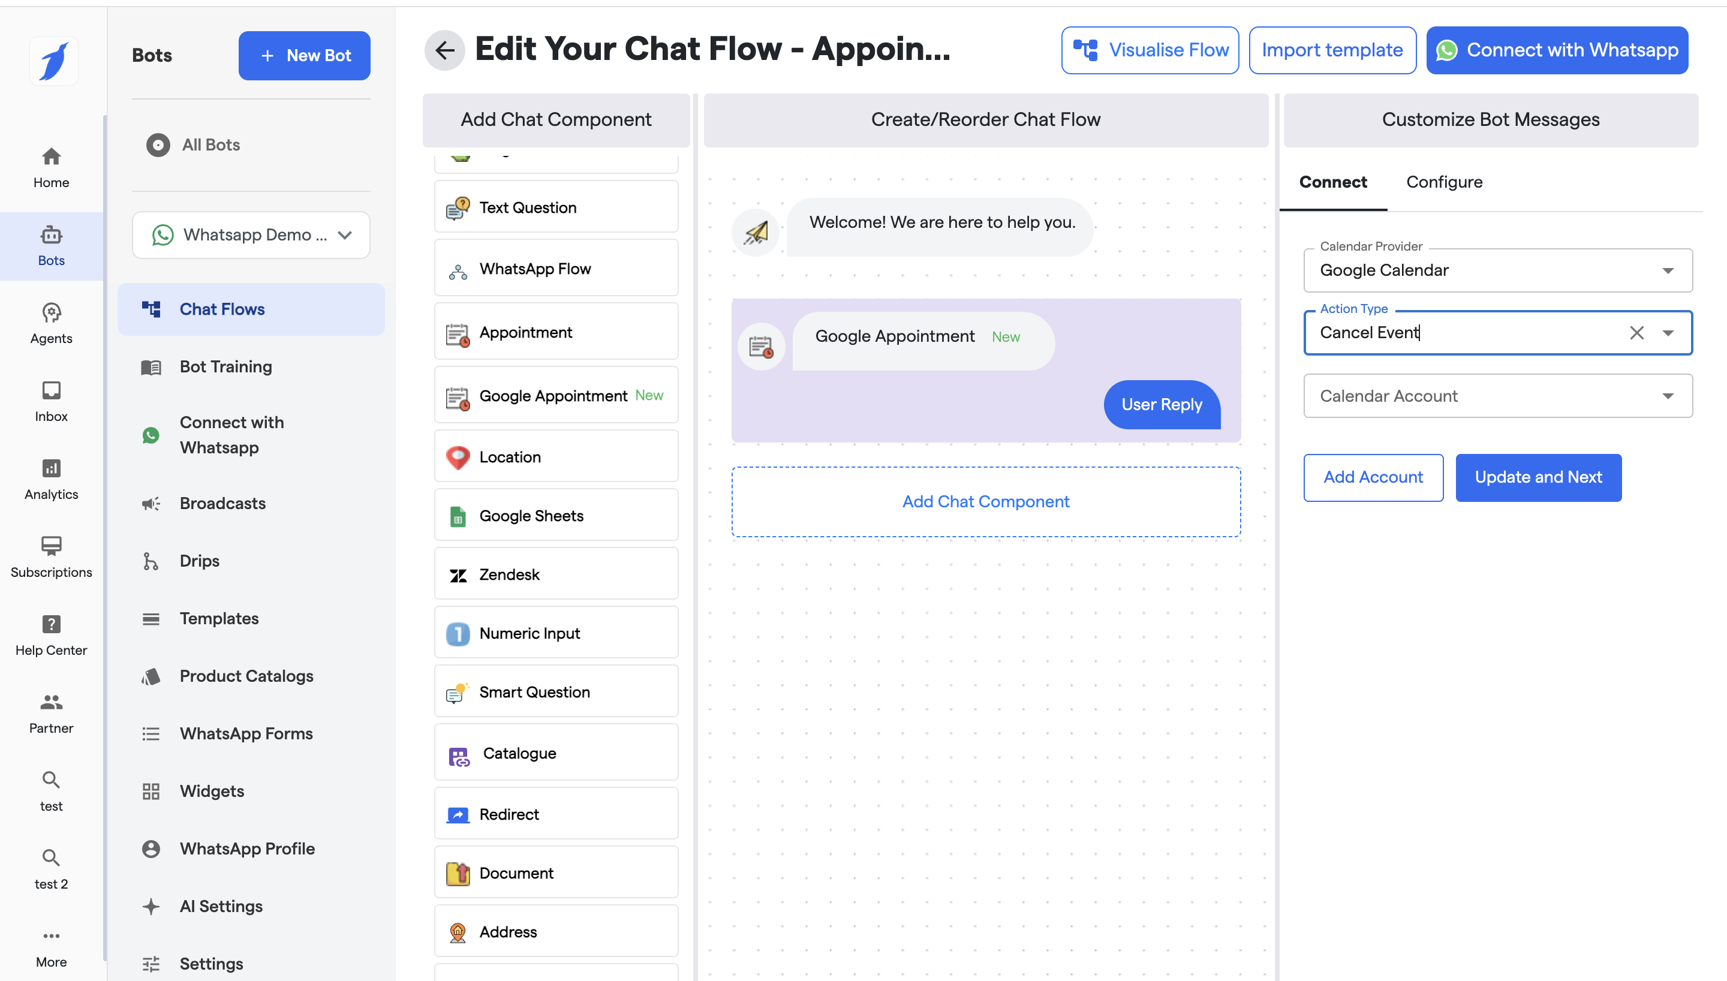Click the Subscriptions sidebar icon
The width and height of the screenshot is (1727, 981).
tap(51, 556)
